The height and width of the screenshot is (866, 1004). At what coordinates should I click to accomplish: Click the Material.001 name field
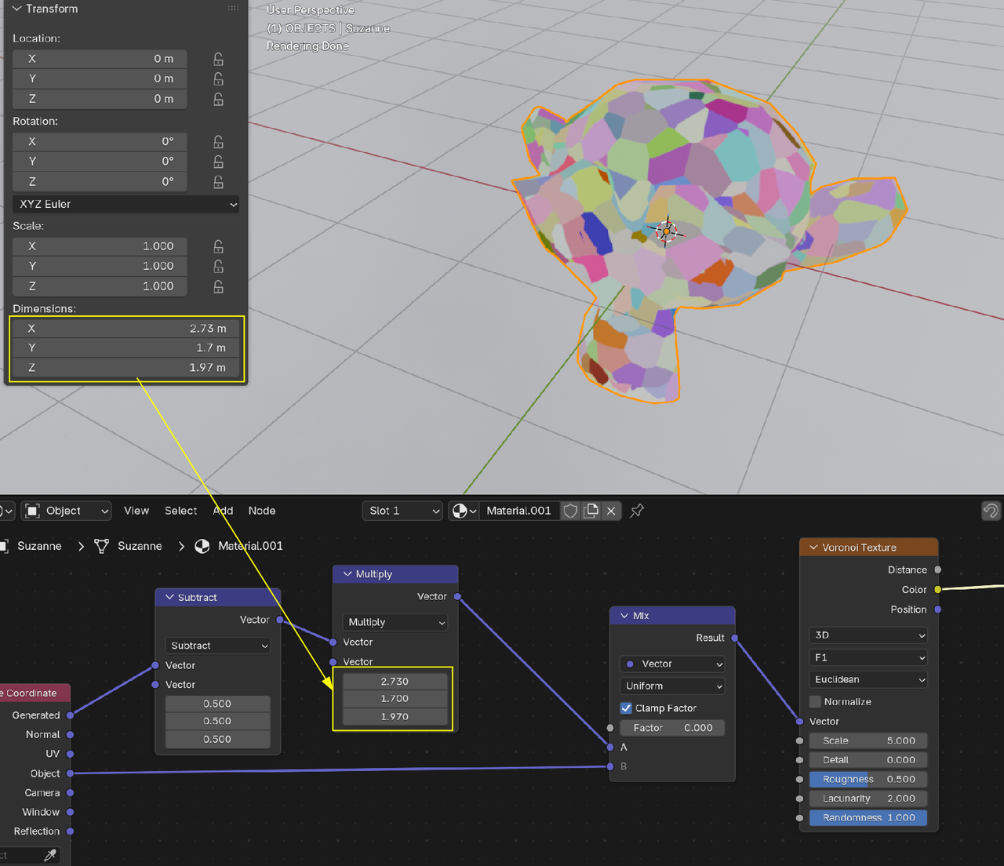pyautogui.click(x=518, y=511)
